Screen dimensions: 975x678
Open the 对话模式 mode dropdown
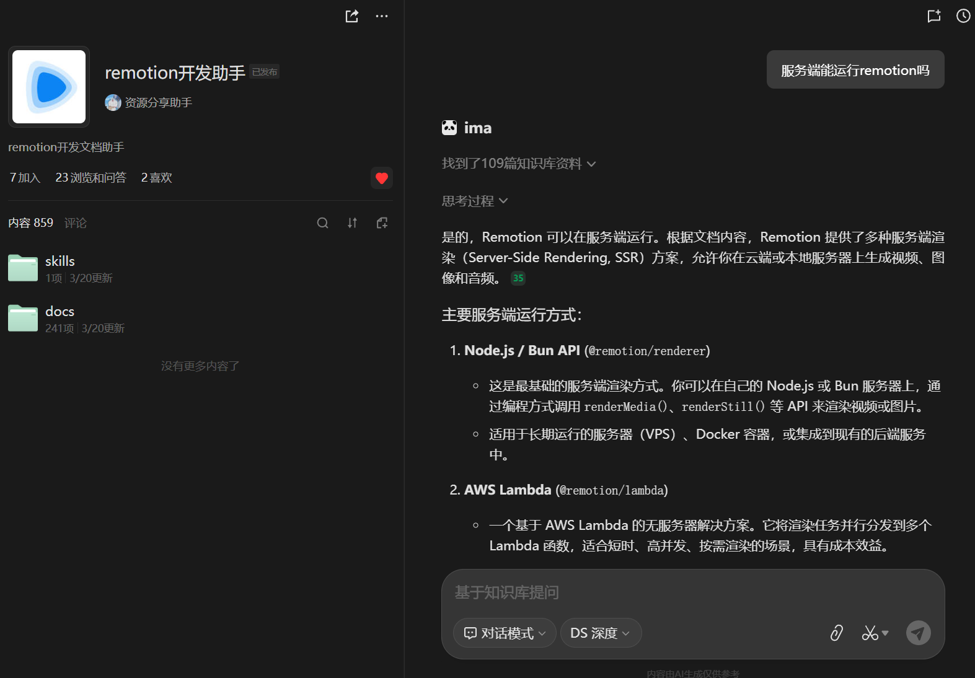point(505,633)
